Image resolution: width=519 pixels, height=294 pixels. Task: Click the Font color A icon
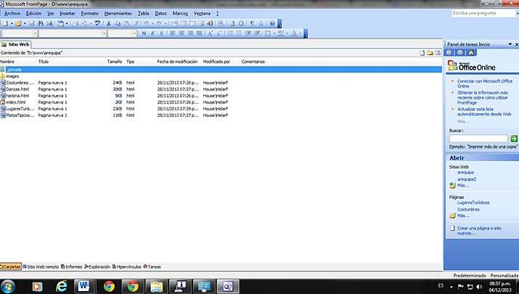coord(294,33)
